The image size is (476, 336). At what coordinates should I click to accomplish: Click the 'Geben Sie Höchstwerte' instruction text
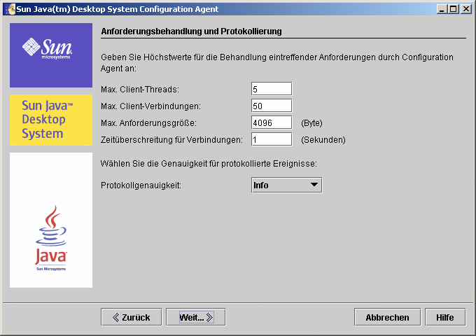pyautogui.click(x=277, y=62)
